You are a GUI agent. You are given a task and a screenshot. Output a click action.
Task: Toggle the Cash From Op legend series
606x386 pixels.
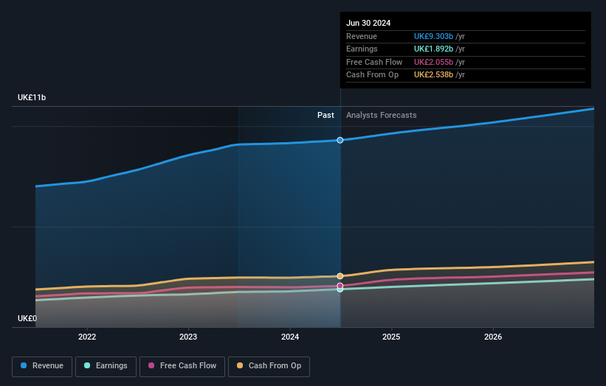269,366
